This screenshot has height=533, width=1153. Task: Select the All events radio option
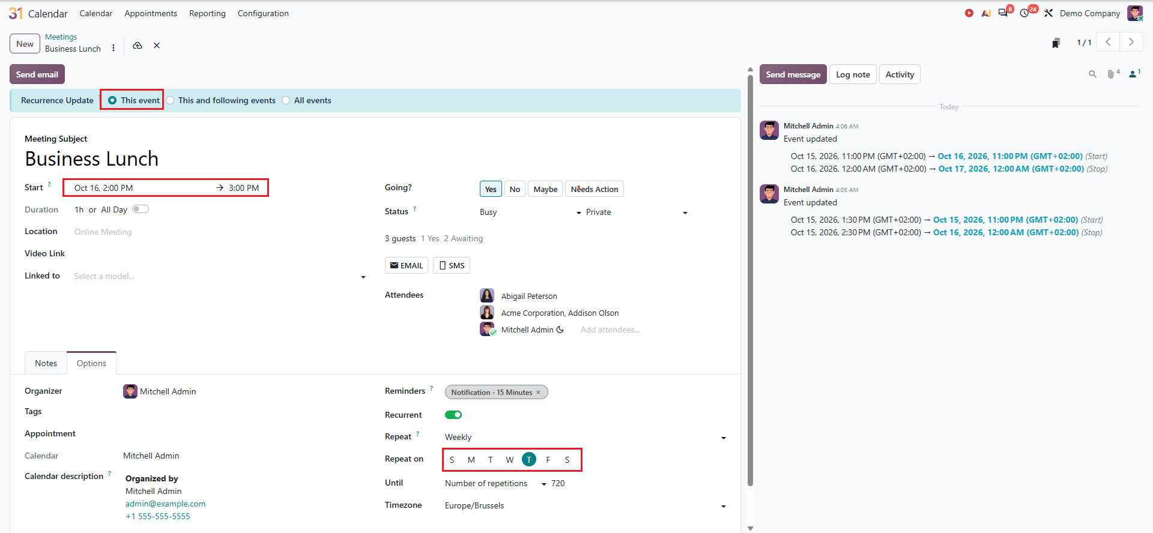(286, 100)
